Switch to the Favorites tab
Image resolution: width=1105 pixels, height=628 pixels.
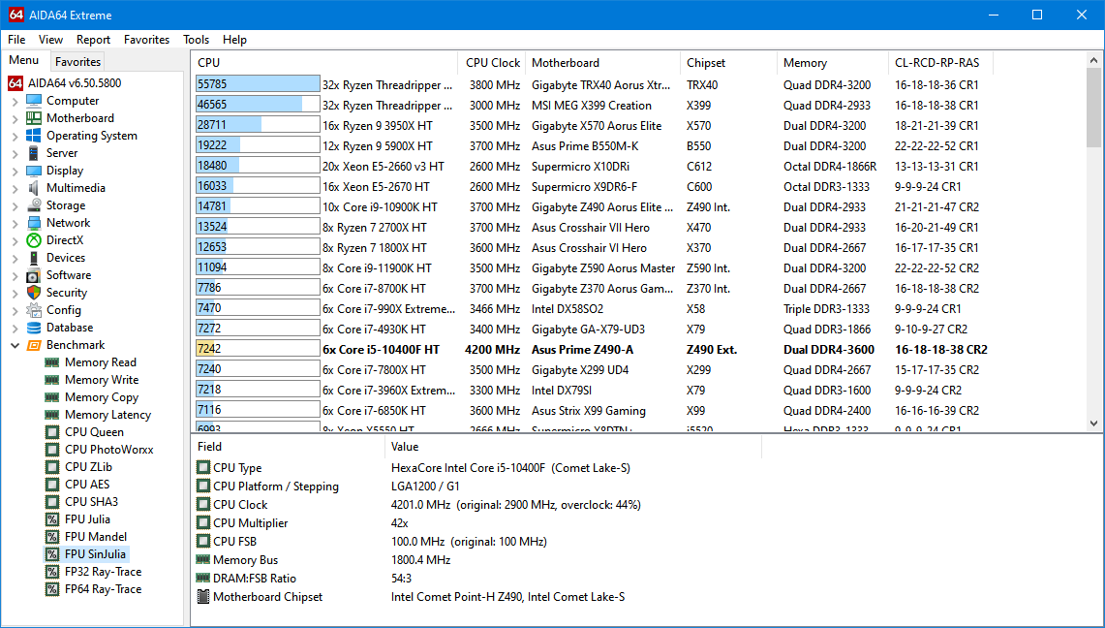(x=77, y=62)
